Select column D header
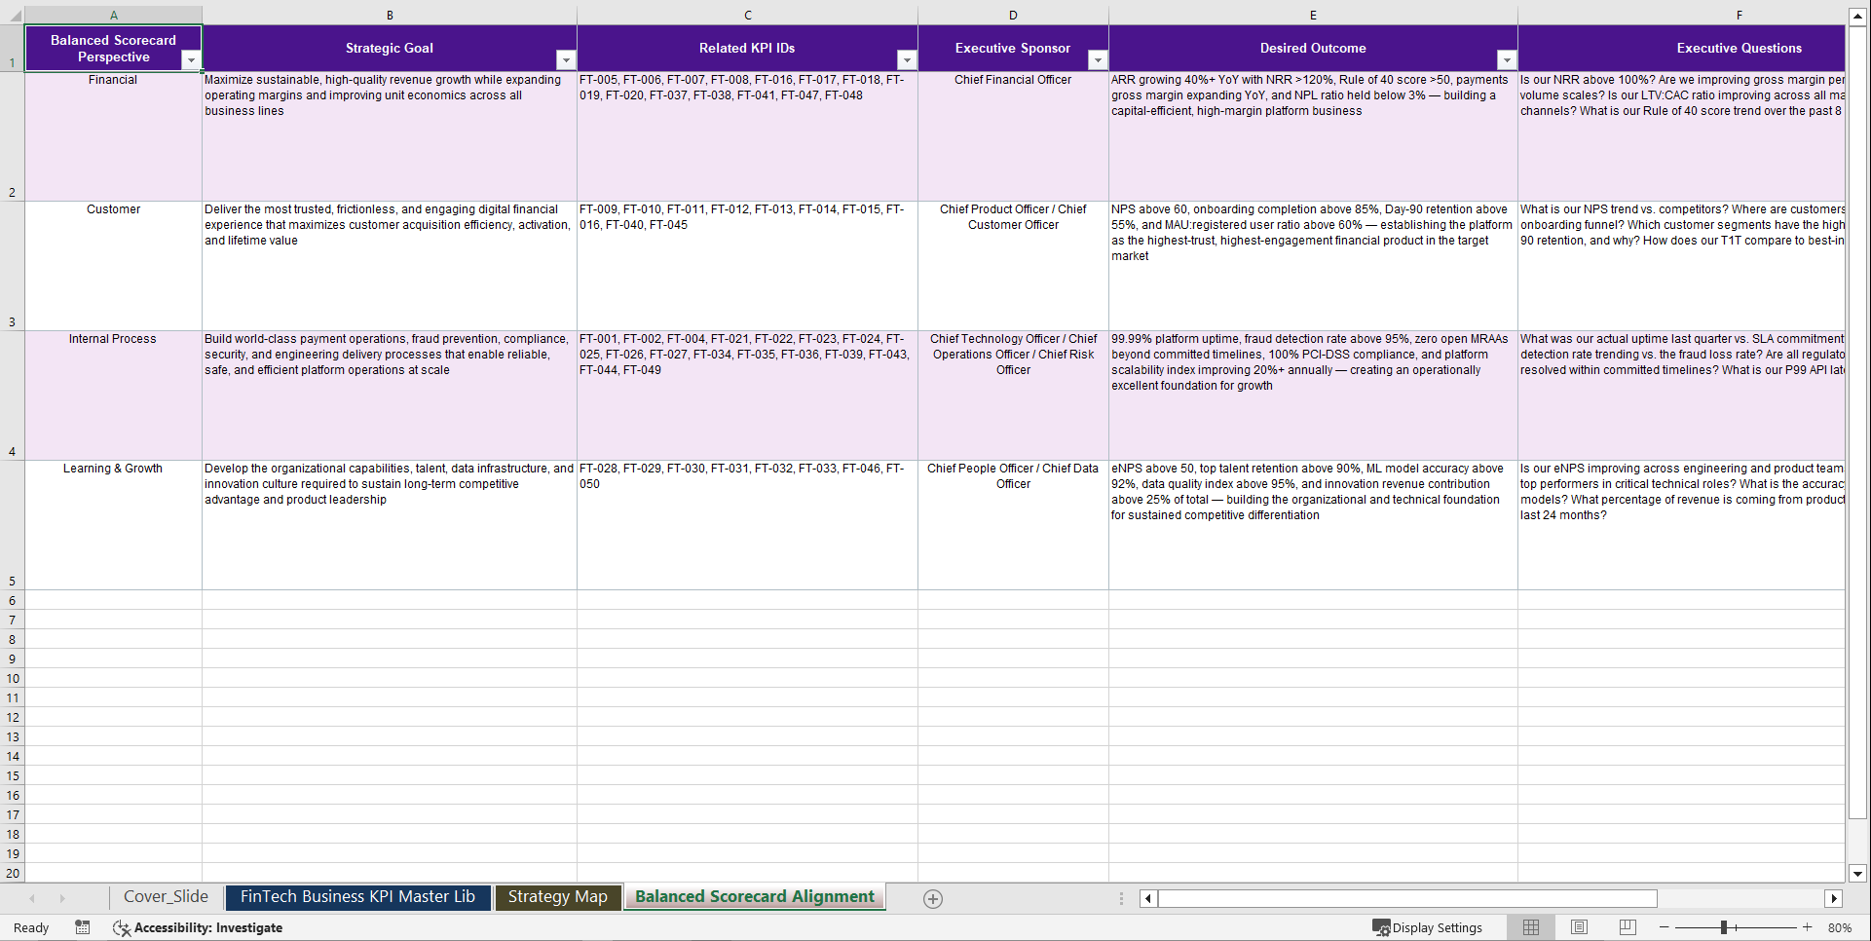The height and width of the screenshot is (941, 1871). tap(1013, 16)
